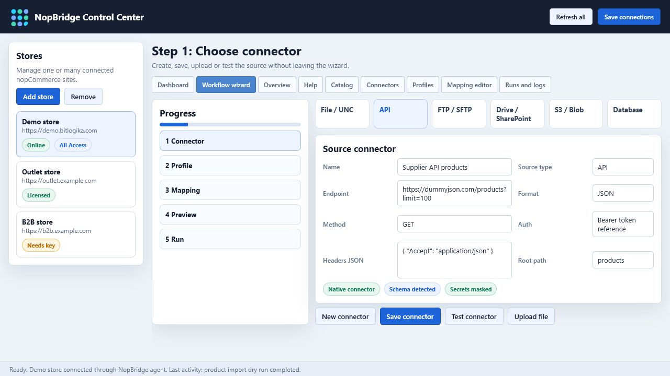Screen dimensions: 670x376
Task: Click the Needs key badge
Action: [x=41, y=245]
